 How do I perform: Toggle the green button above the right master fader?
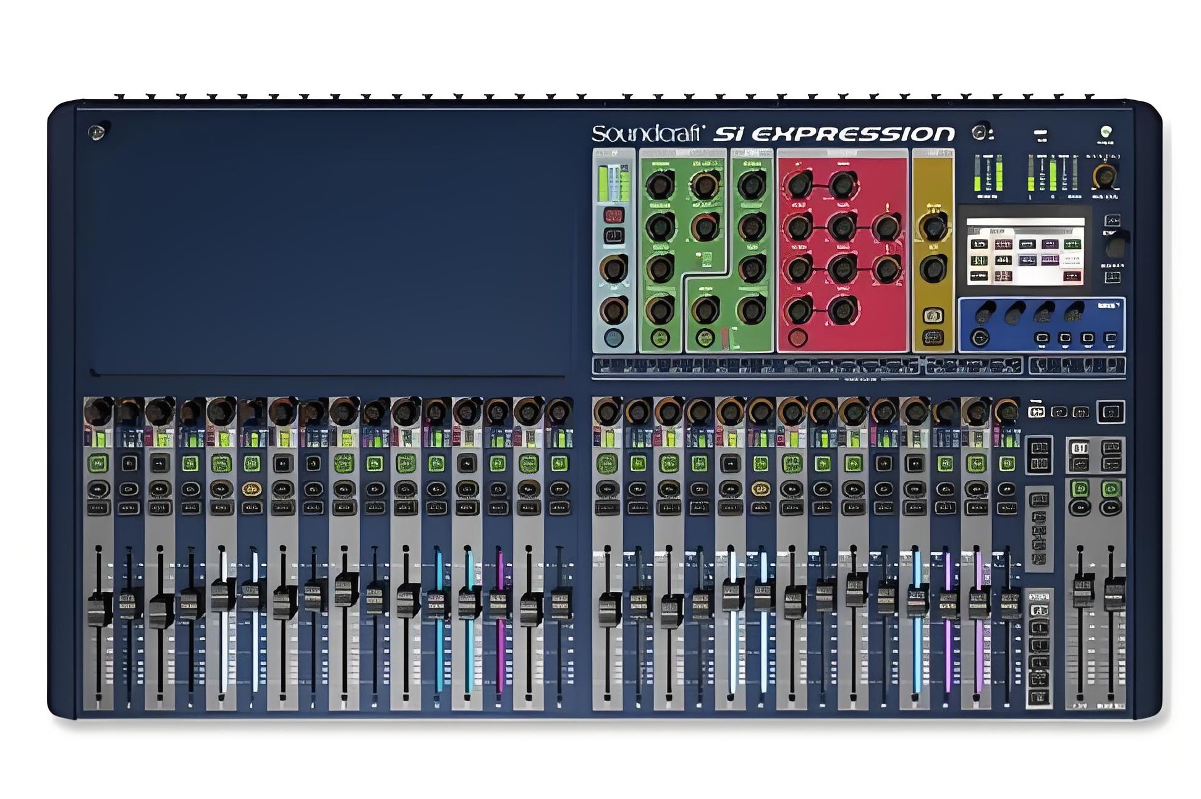pyautogui.click(x=1111, y=488)
